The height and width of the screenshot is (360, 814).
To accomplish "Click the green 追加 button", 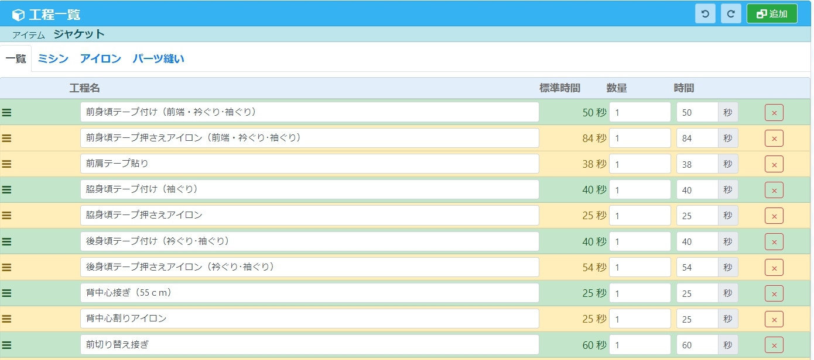I will [772, 14].
